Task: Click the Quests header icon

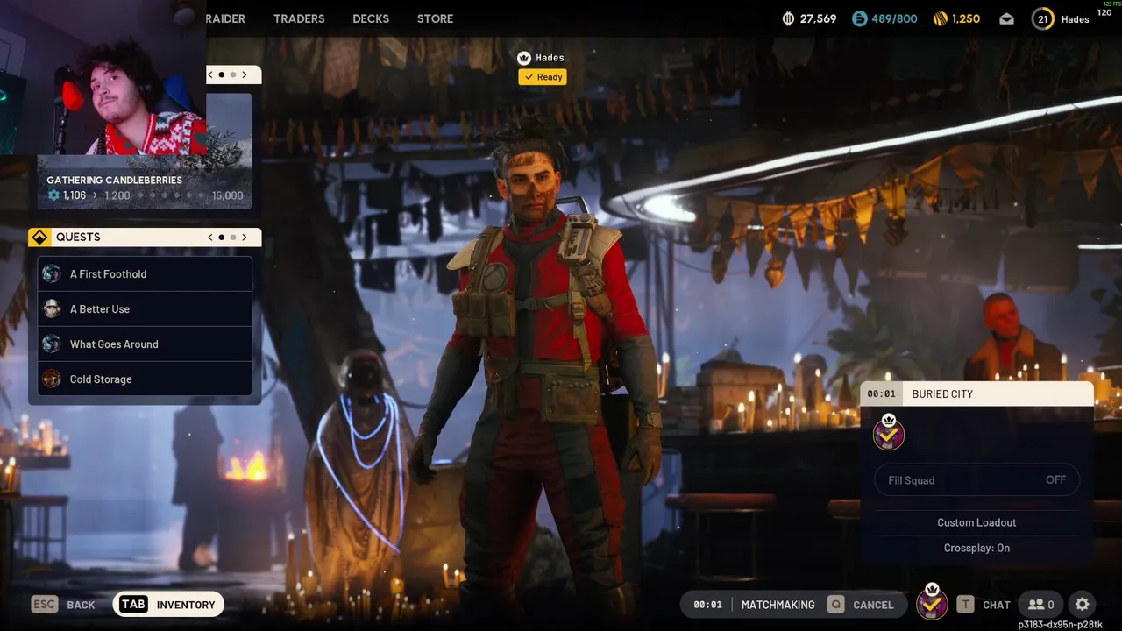Action: [x=39, y=237]
